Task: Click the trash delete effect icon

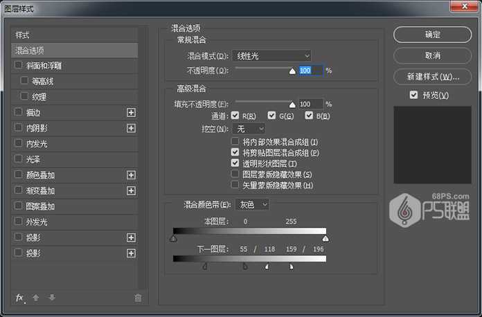Action: [138, 298]
